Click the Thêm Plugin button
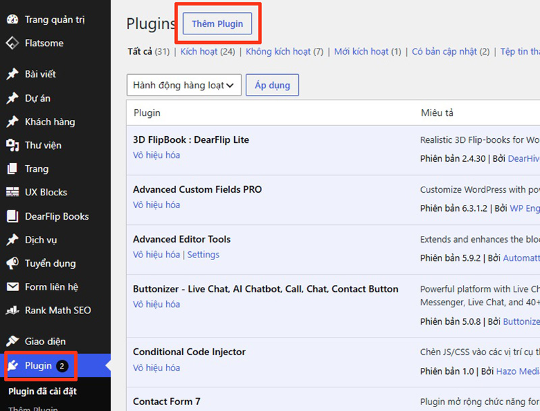The width and height of the screenshot is (540, 411). 217,24
